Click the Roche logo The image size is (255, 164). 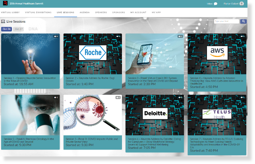coord(93,53)
